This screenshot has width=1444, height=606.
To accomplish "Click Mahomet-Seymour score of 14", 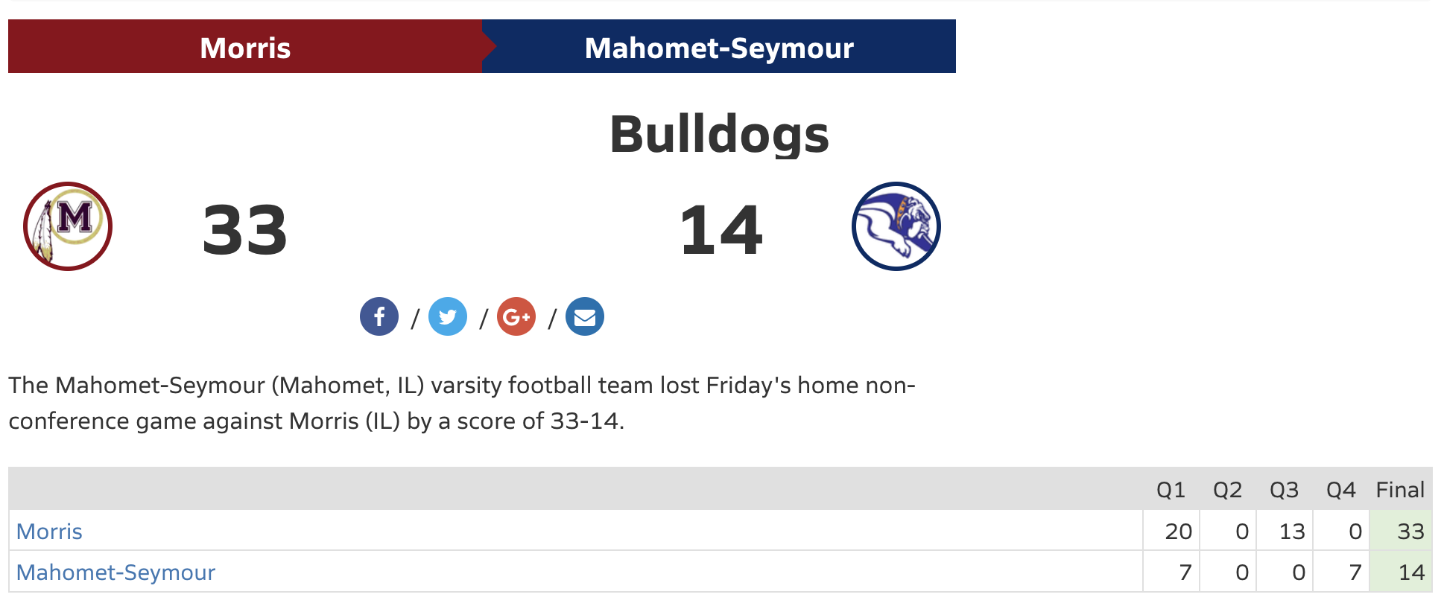I will pyautogui.click(x=721, y=231).
